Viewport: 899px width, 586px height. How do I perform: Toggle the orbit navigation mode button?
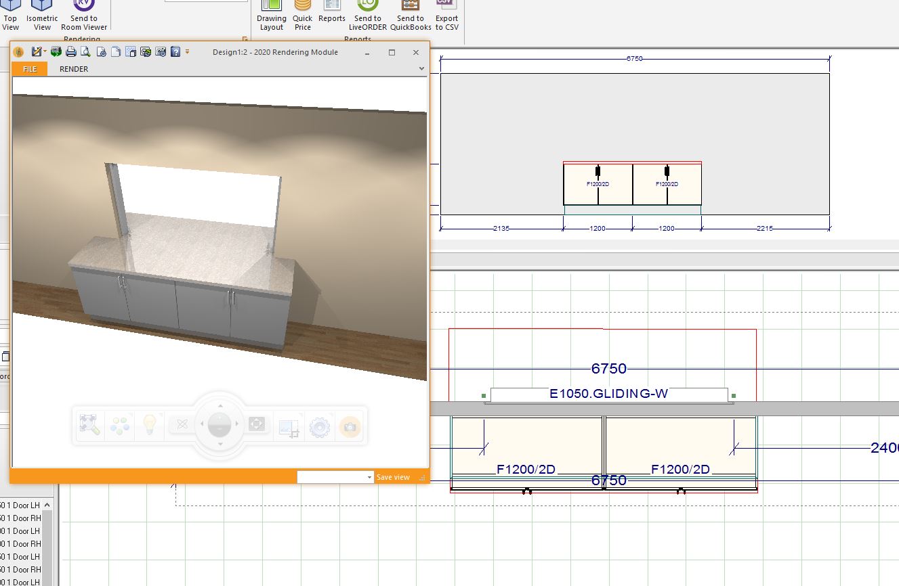click(x=182, y=425)
